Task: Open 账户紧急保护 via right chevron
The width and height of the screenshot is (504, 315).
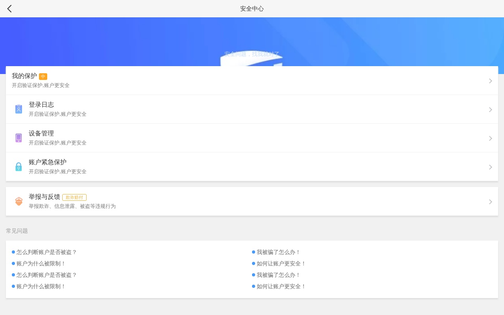Action: pos(490,167)
